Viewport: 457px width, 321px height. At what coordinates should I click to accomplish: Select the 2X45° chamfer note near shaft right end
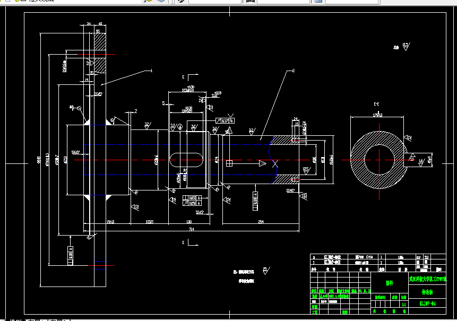point(290,190)
